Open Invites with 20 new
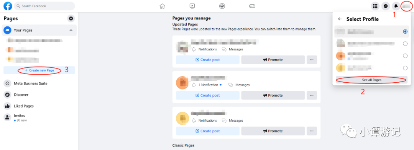Viewport: 414px width, 150px height. [x=39, y=117]
